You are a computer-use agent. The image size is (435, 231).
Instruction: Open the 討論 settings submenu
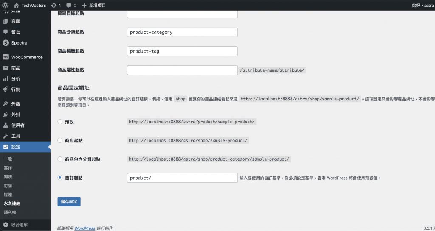pyautogui.click(x=8, y=186)
